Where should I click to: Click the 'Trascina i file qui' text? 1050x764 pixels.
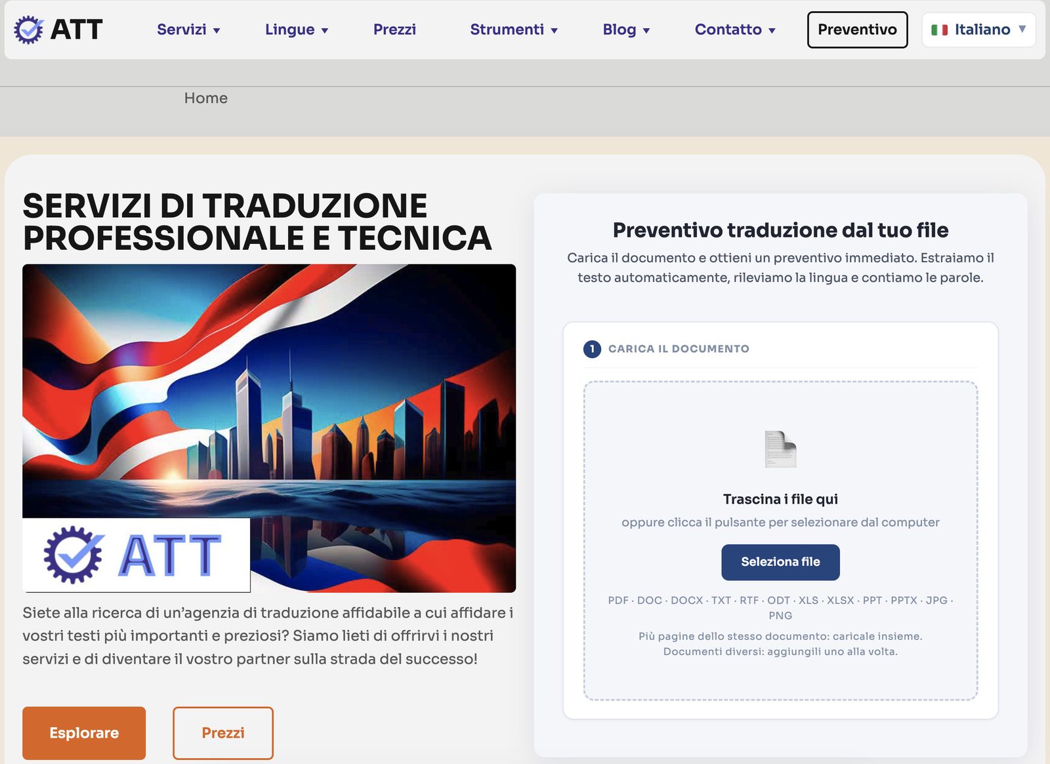click(780, 499)
